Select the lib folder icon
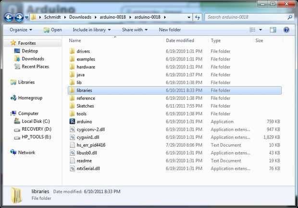Screen dimensions: 298x208 click(x=72, y=82)
